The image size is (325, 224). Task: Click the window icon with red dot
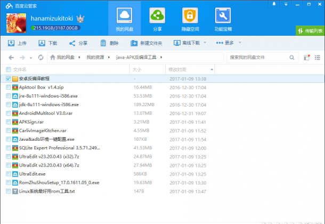point(307,58)
